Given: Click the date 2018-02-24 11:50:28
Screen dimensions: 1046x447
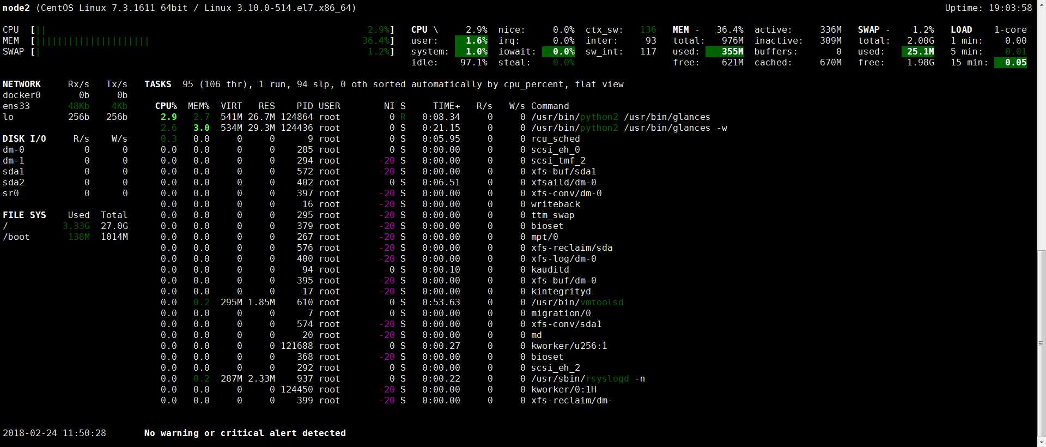Looking at the screenshot, I should 54,433.
